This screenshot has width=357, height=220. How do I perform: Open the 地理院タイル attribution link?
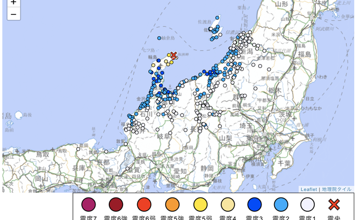point(337,189)
